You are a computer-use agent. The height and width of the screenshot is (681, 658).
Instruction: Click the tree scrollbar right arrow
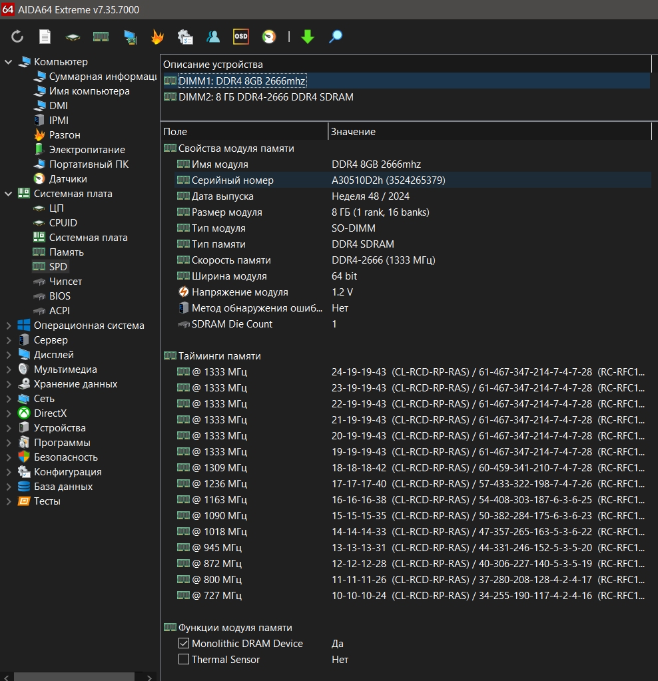[149, 677]
